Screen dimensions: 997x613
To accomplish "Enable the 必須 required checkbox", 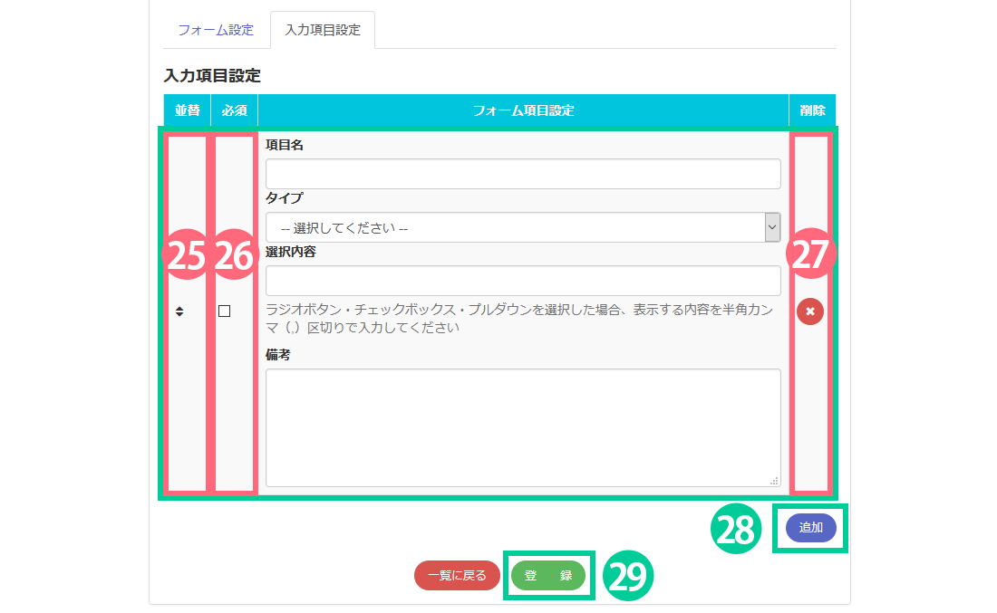I will click(224, 311).
